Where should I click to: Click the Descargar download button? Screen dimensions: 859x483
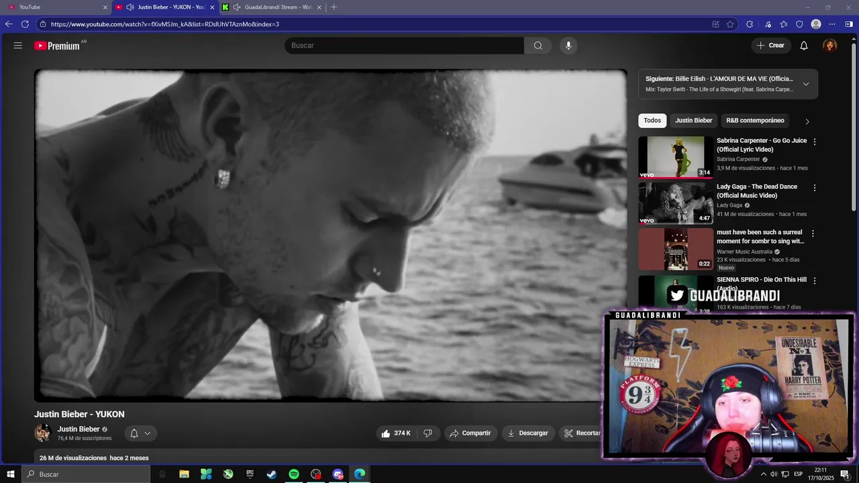point(528,433)
